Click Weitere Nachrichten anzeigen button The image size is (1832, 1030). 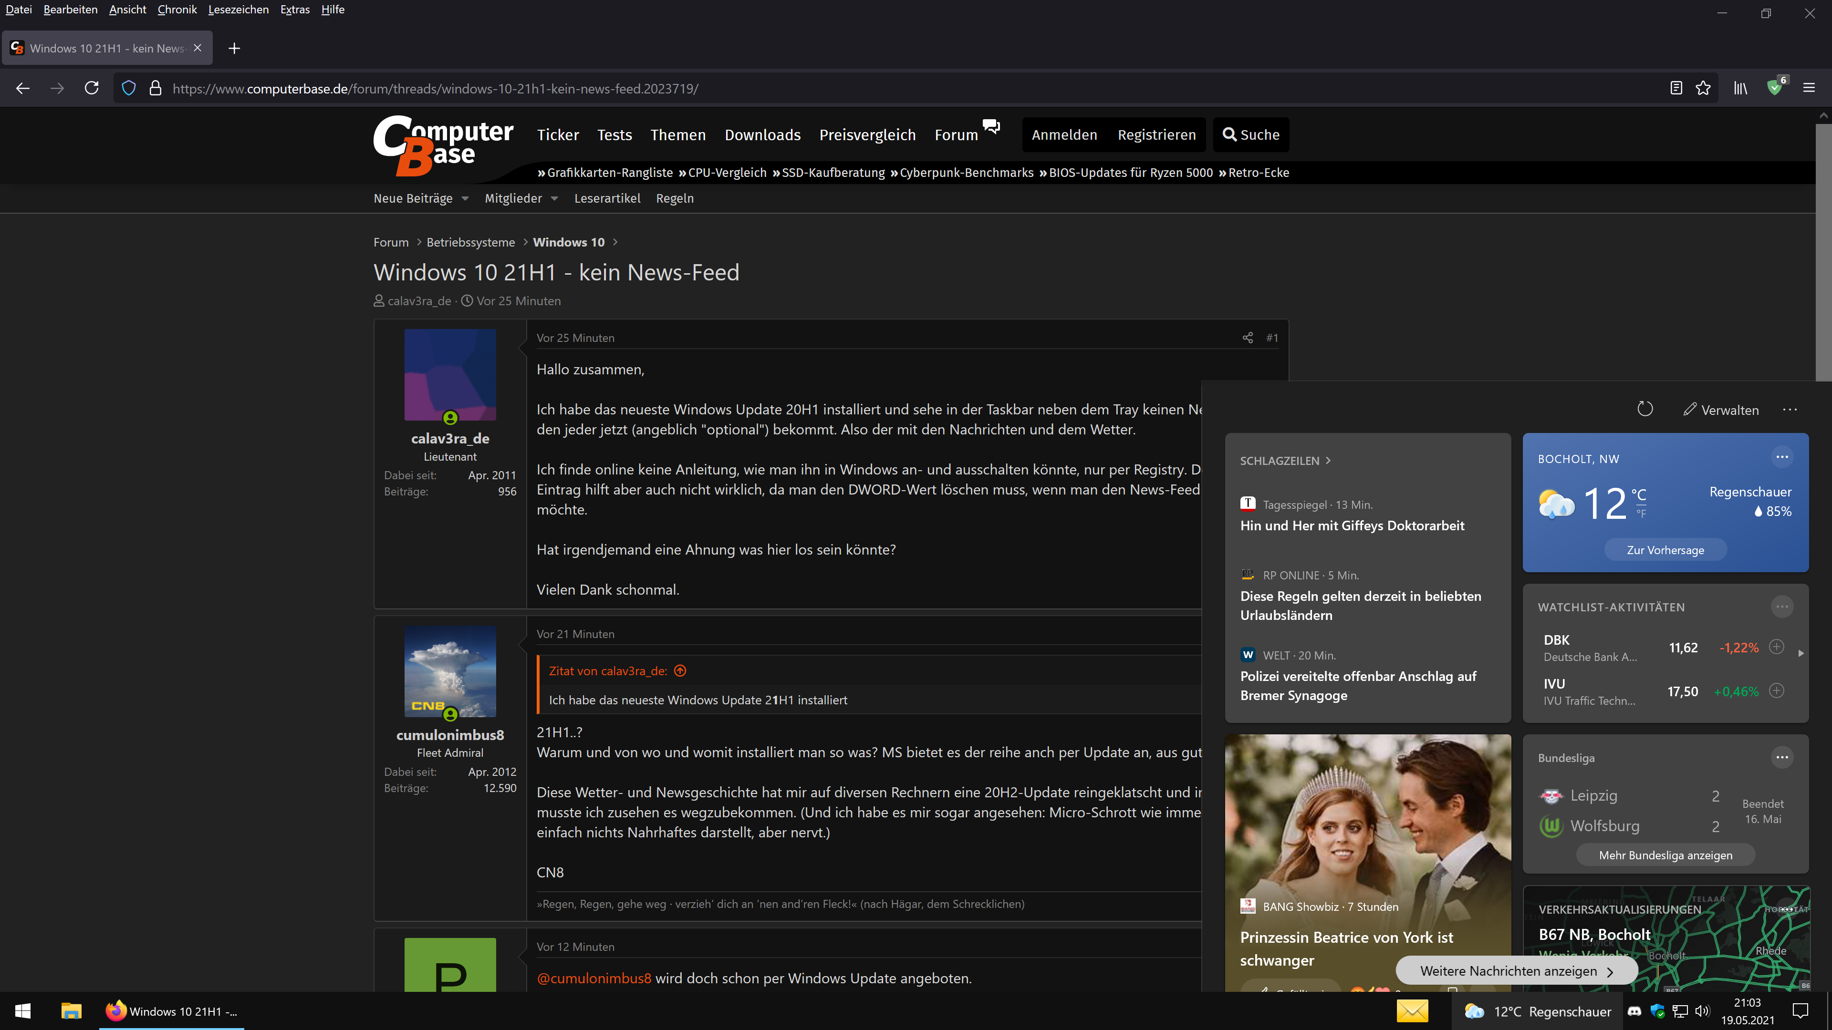(1516, 971)
